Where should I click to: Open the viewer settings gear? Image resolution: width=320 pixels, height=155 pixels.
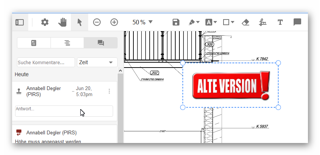[x=45, y=23]
